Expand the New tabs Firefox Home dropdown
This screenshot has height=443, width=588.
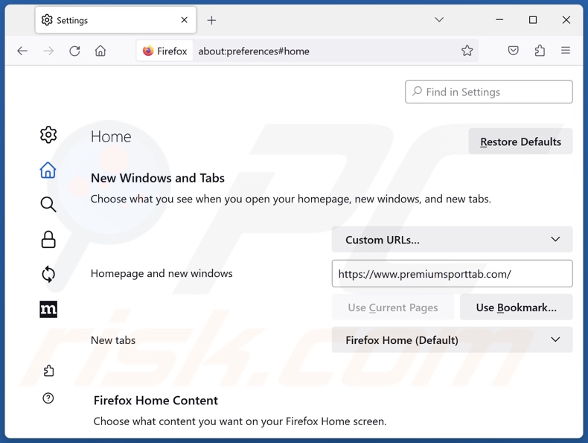point(452,340)
